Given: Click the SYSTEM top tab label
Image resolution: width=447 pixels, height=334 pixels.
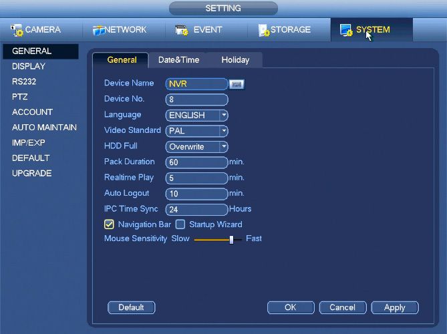Looking at the screenshot, I should pos(373,29).
